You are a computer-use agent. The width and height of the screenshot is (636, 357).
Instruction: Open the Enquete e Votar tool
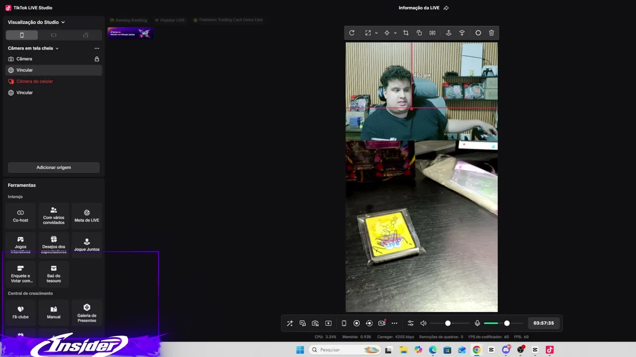(20, 274)
